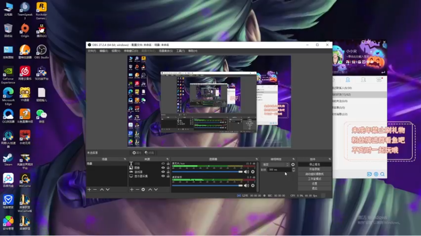Click Settings button in OBS controls
Image resolution: width=421 pixels, height=236 pixels.
314,184
